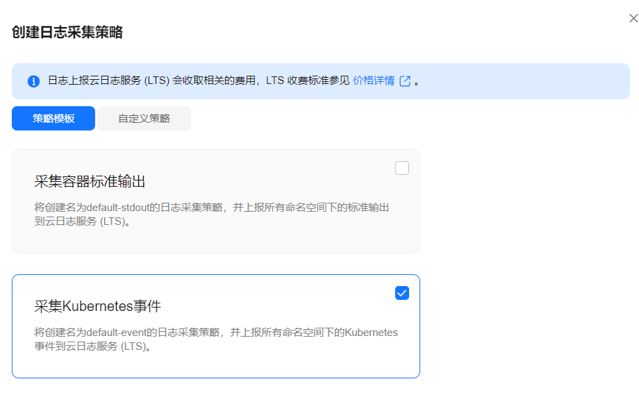Select the 采集Kubernetes事件 card title
Screen dimensions: 639x395
click(x=97, y=306)
